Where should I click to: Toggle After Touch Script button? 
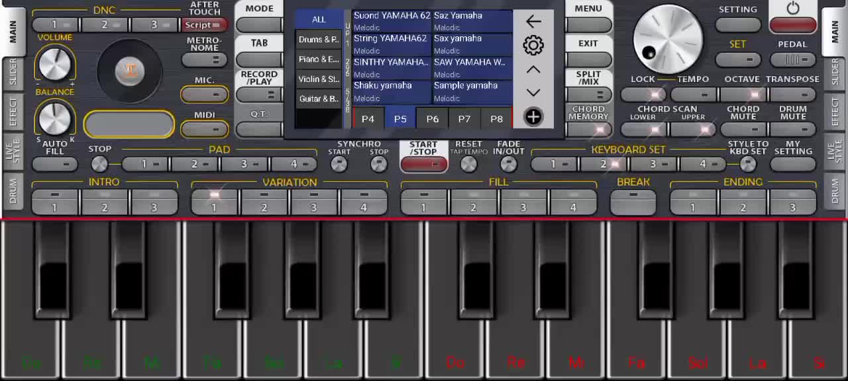coord(204,25)
